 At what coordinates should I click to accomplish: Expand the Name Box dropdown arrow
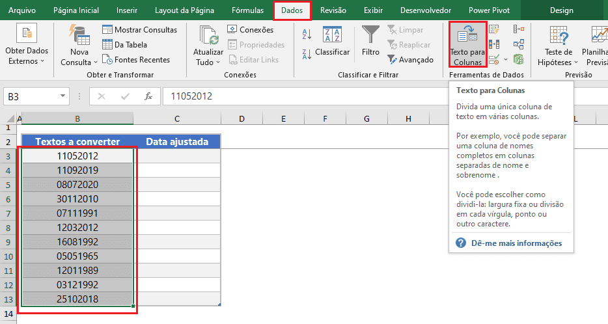coord(62,96)
